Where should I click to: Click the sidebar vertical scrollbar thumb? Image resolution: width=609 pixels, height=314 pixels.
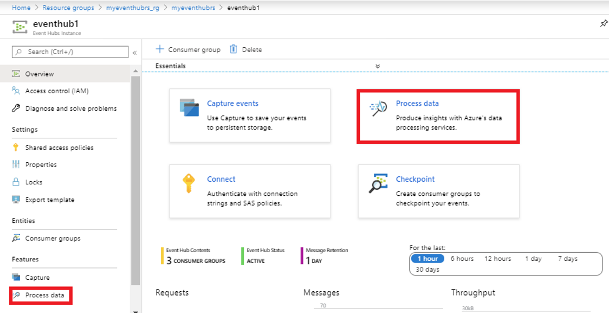tap(135, 181)
